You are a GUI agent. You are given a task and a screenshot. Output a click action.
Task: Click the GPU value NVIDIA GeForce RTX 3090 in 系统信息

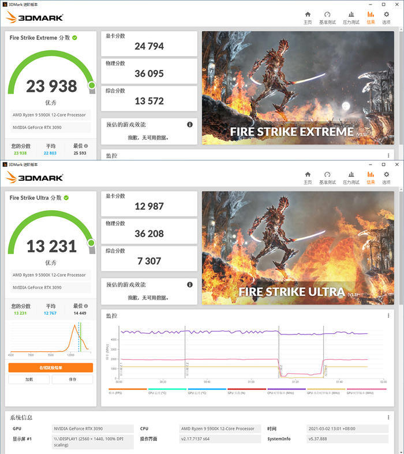point(93,429)
